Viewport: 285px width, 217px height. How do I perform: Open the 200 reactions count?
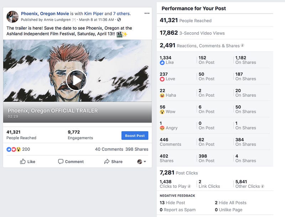click(26, 149)
